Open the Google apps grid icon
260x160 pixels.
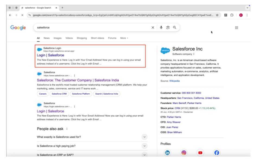(236, 28)
